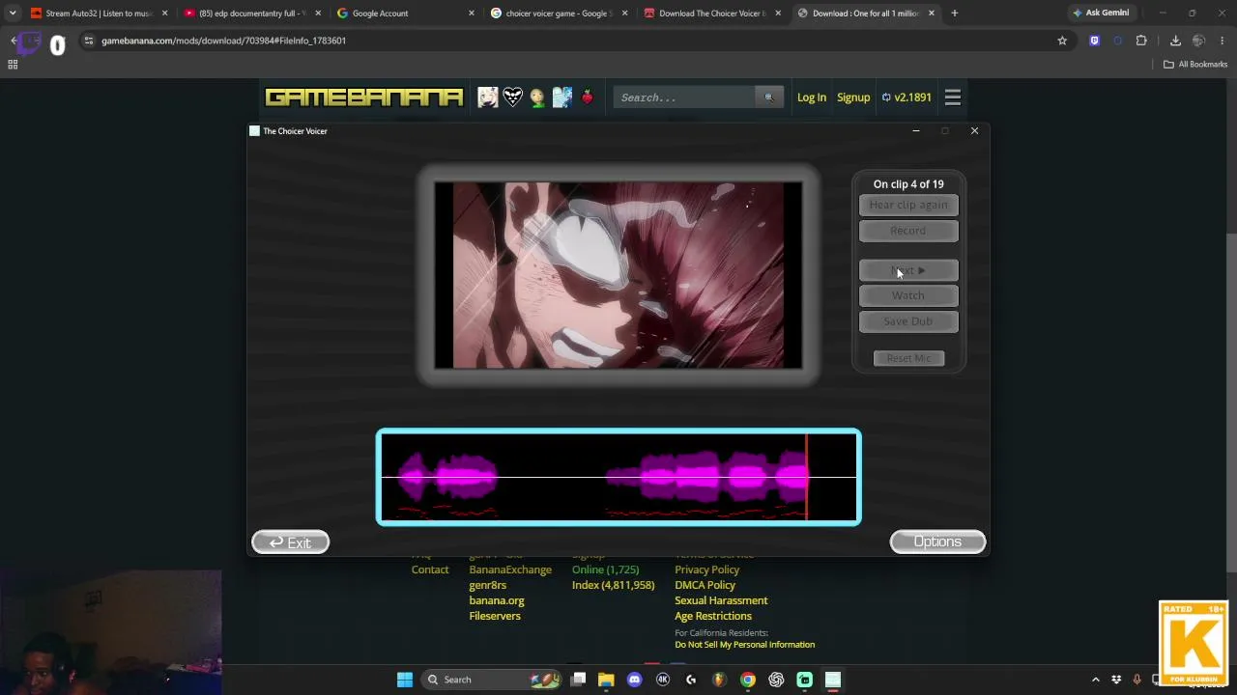Open the Ask Gemini button

pyautogui.click(x=1101, y=14)
